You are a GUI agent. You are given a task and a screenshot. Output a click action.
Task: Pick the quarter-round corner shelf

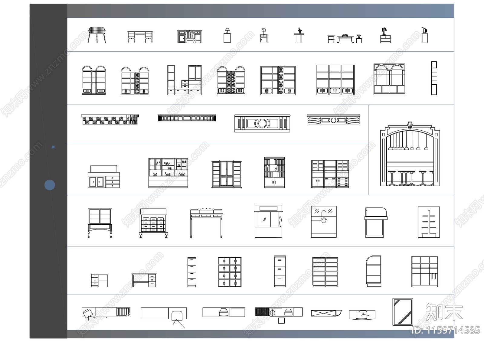pyautogui.click(x=373, y=271)
